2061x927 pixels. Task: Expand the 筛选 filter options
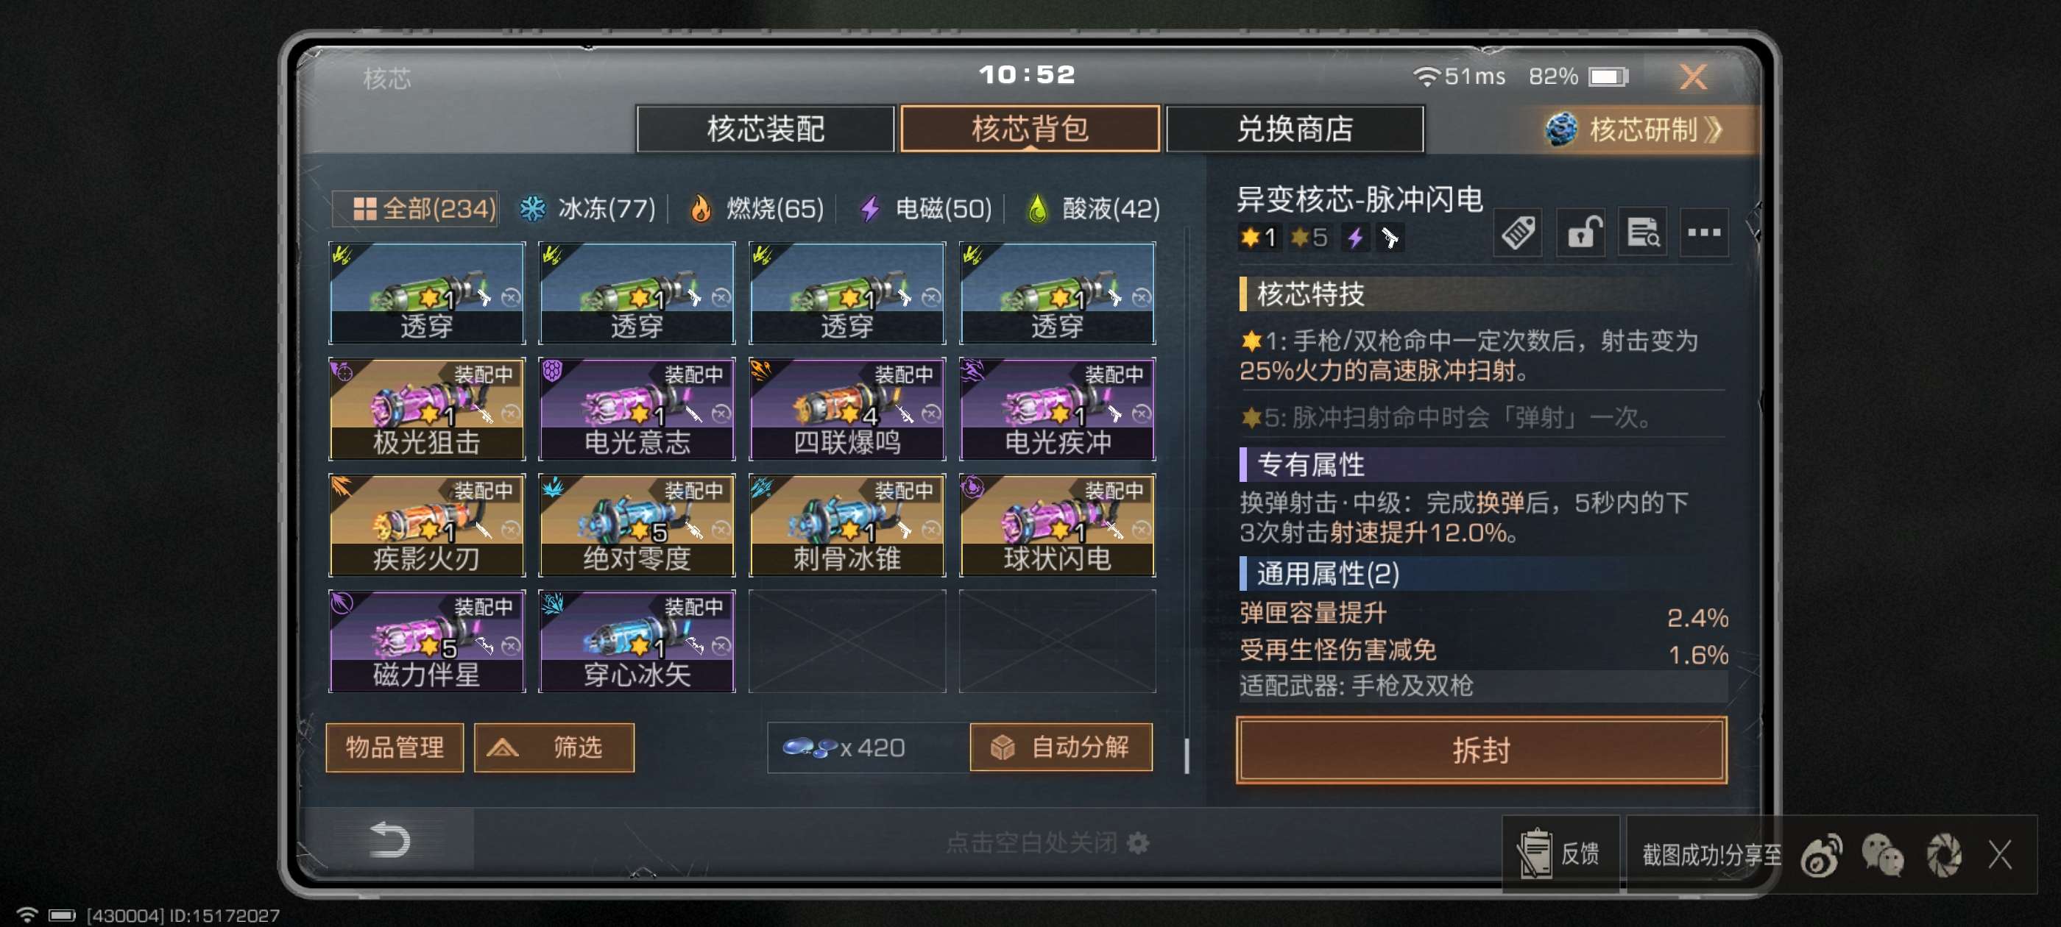(x=554, y=747)
